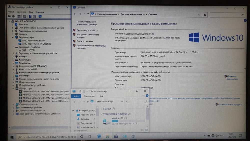Select AMD Radeon(TM) R4 Graphics device

36,44
